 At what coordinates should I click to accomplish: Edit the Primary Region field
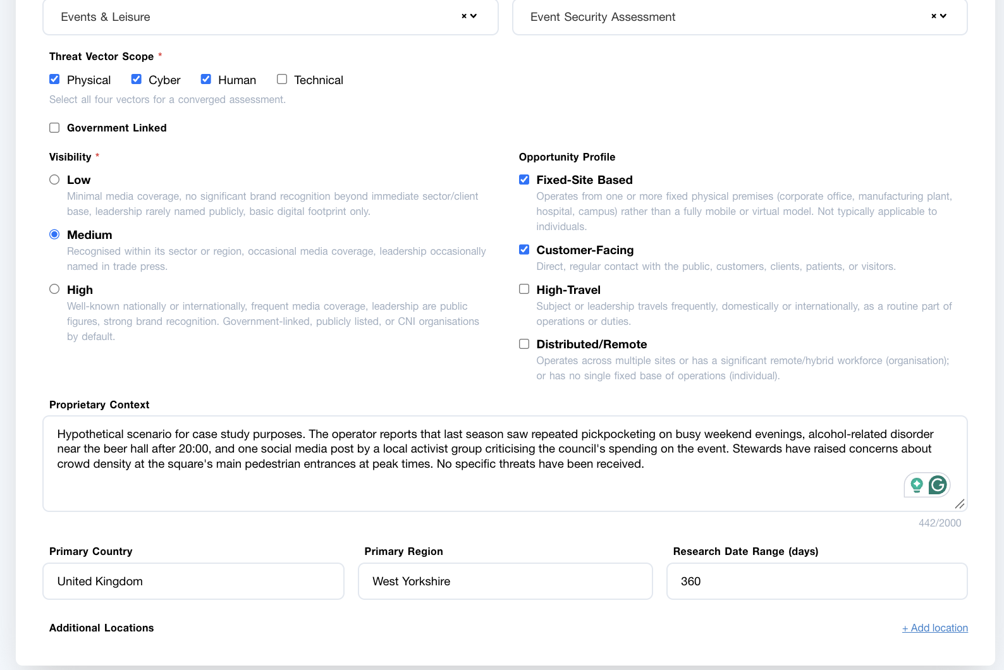(505, 581)
